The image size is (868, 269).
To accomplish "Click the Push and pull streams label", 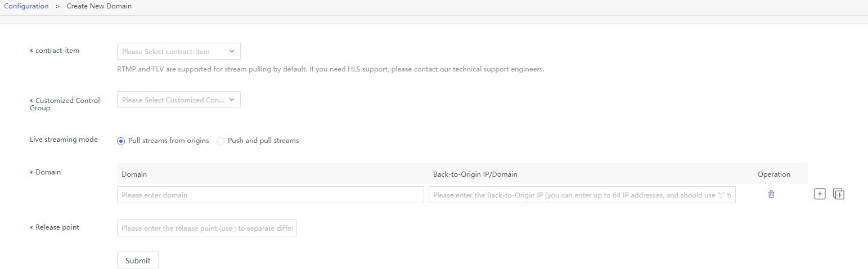I will point(263,141).
